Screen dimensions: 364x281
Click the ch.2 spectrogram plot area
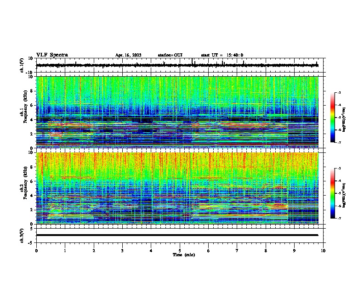click(x=177, y=188)
